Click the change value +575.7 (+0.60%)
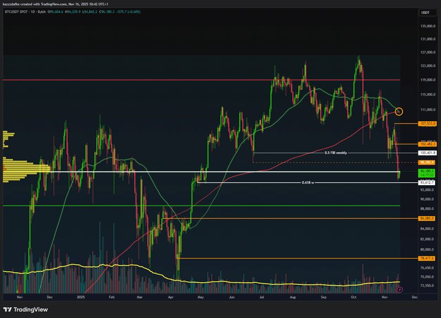 click(128, 12)
